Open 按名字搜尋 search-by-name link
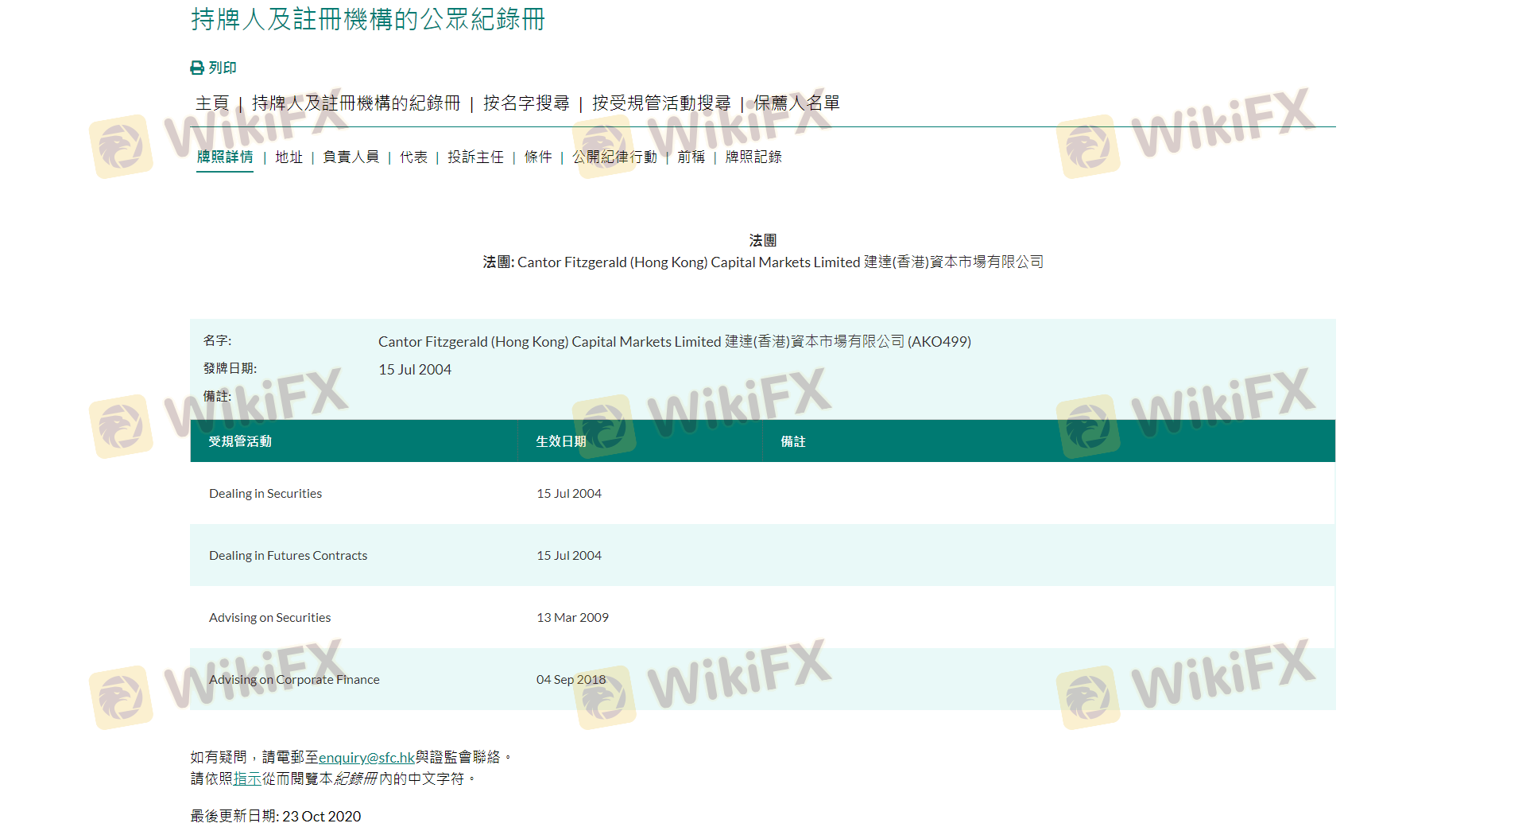Viewport: 1526px width, 827px height. coord(526,103)
